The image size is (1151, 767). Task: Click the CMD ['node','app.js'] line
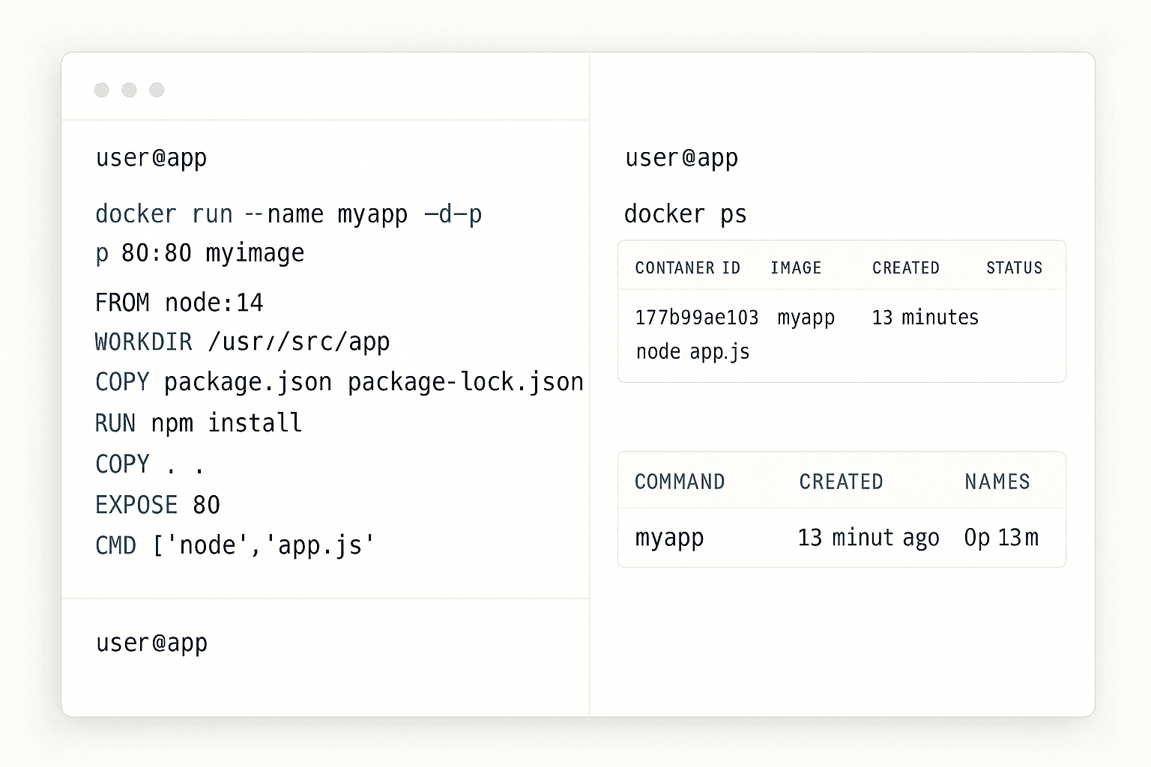[x=235, y=545]
